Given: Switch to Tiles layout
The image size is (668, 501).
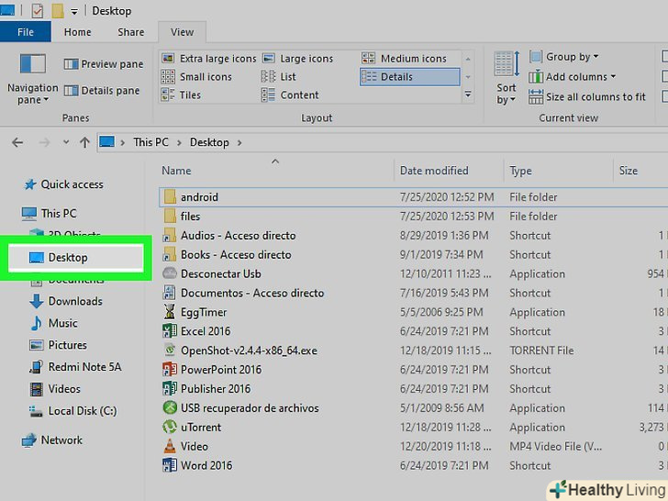Looking at the screenshot, I should pyautogui.click(x=181, y=95).
